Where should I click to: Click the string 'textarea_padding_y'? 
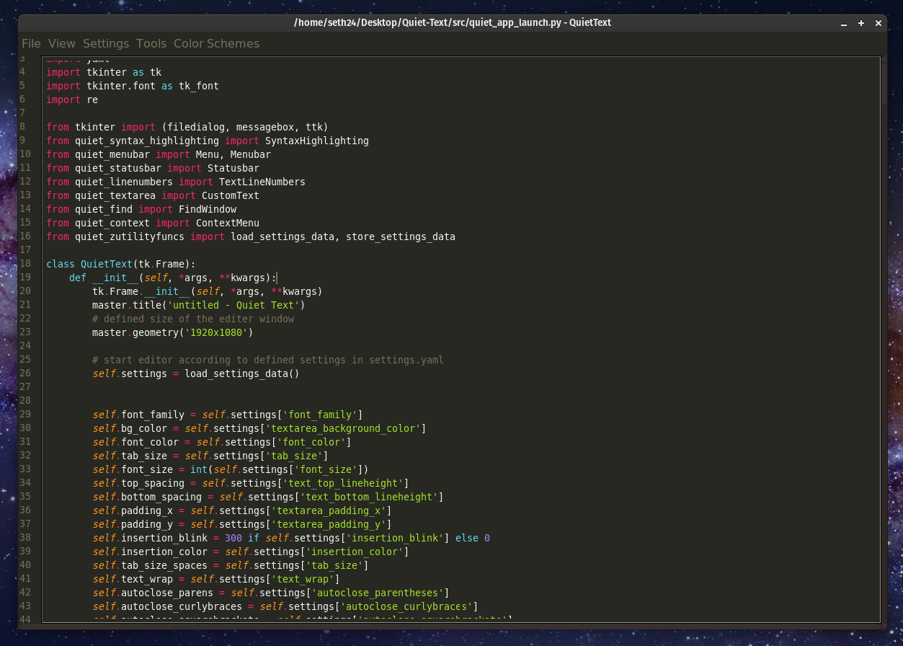[328, 524]
